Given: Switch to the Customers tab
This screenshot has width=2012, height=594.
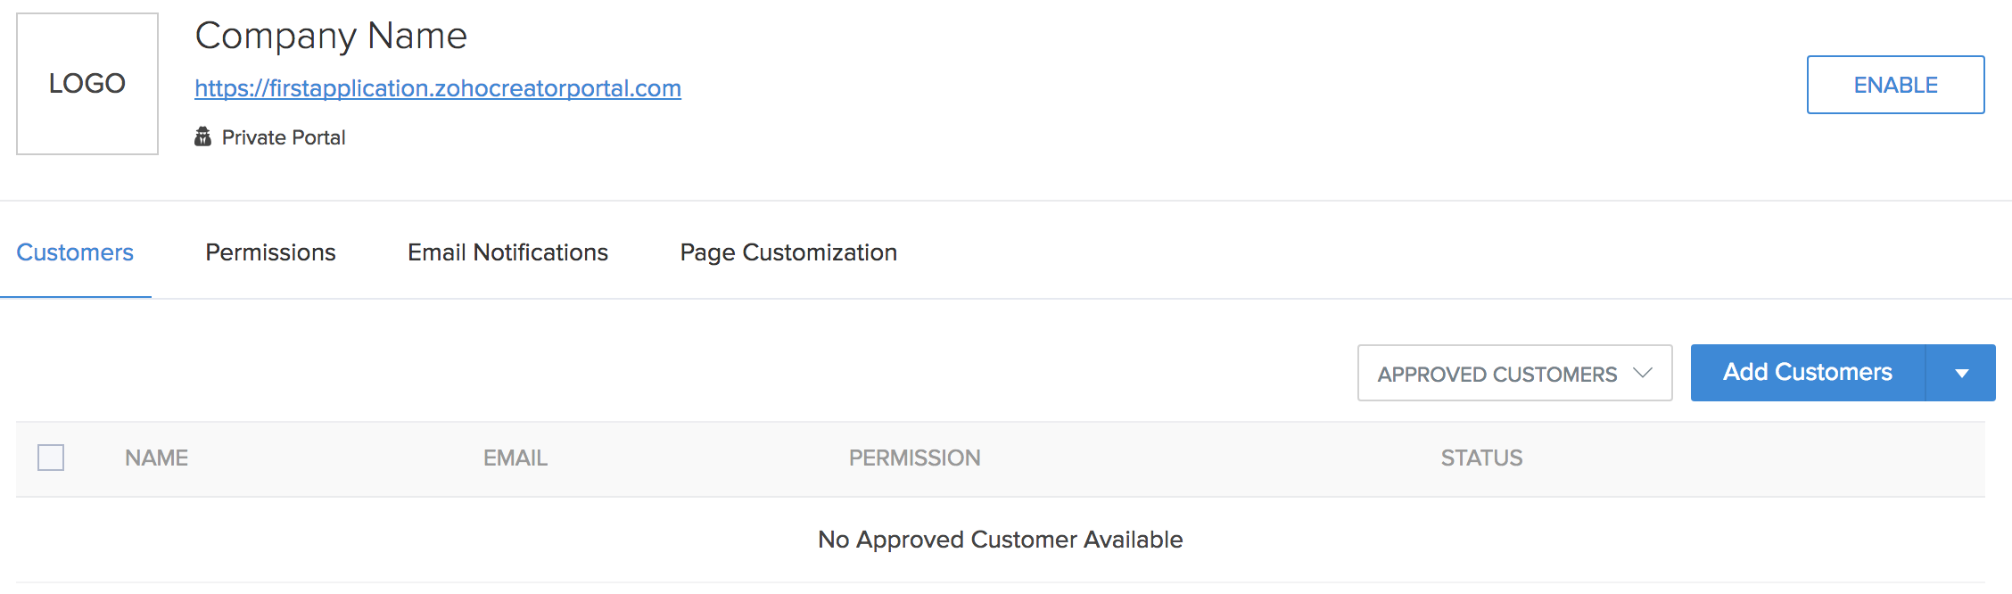Looking at the screenshot, I should (75, 252).
